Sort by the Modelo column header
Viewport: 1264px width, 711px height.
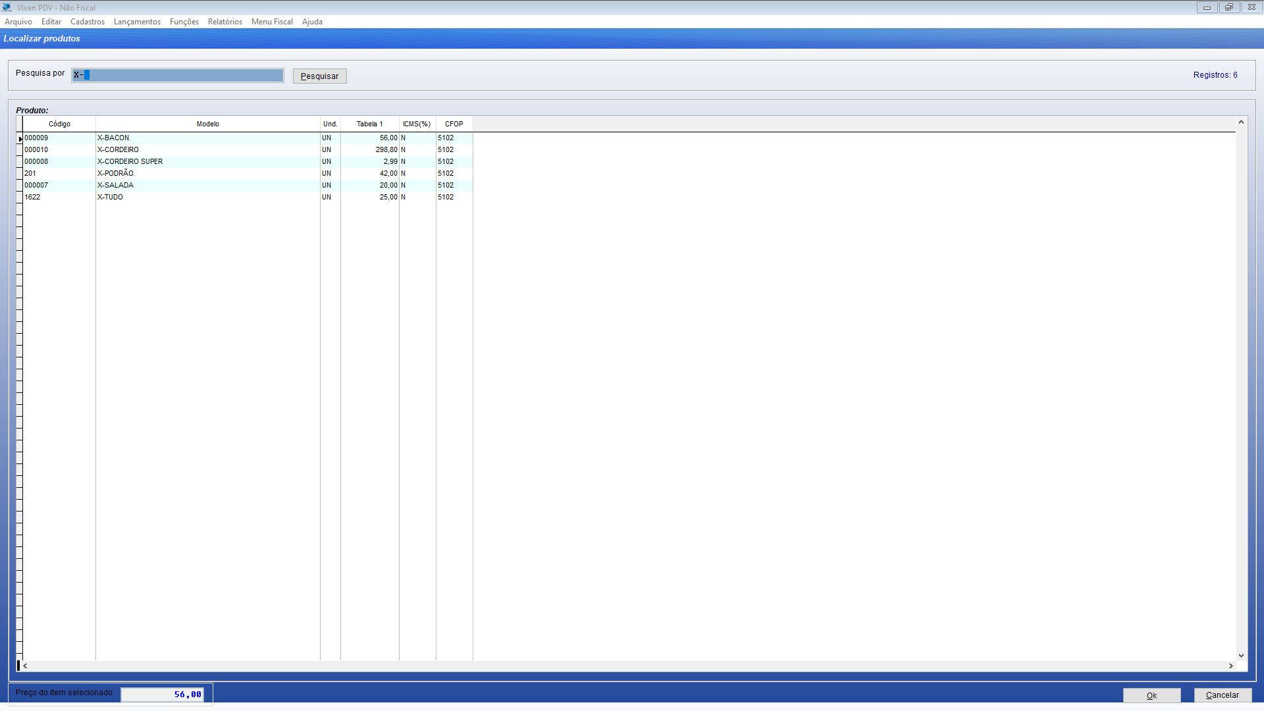point(207,124)
